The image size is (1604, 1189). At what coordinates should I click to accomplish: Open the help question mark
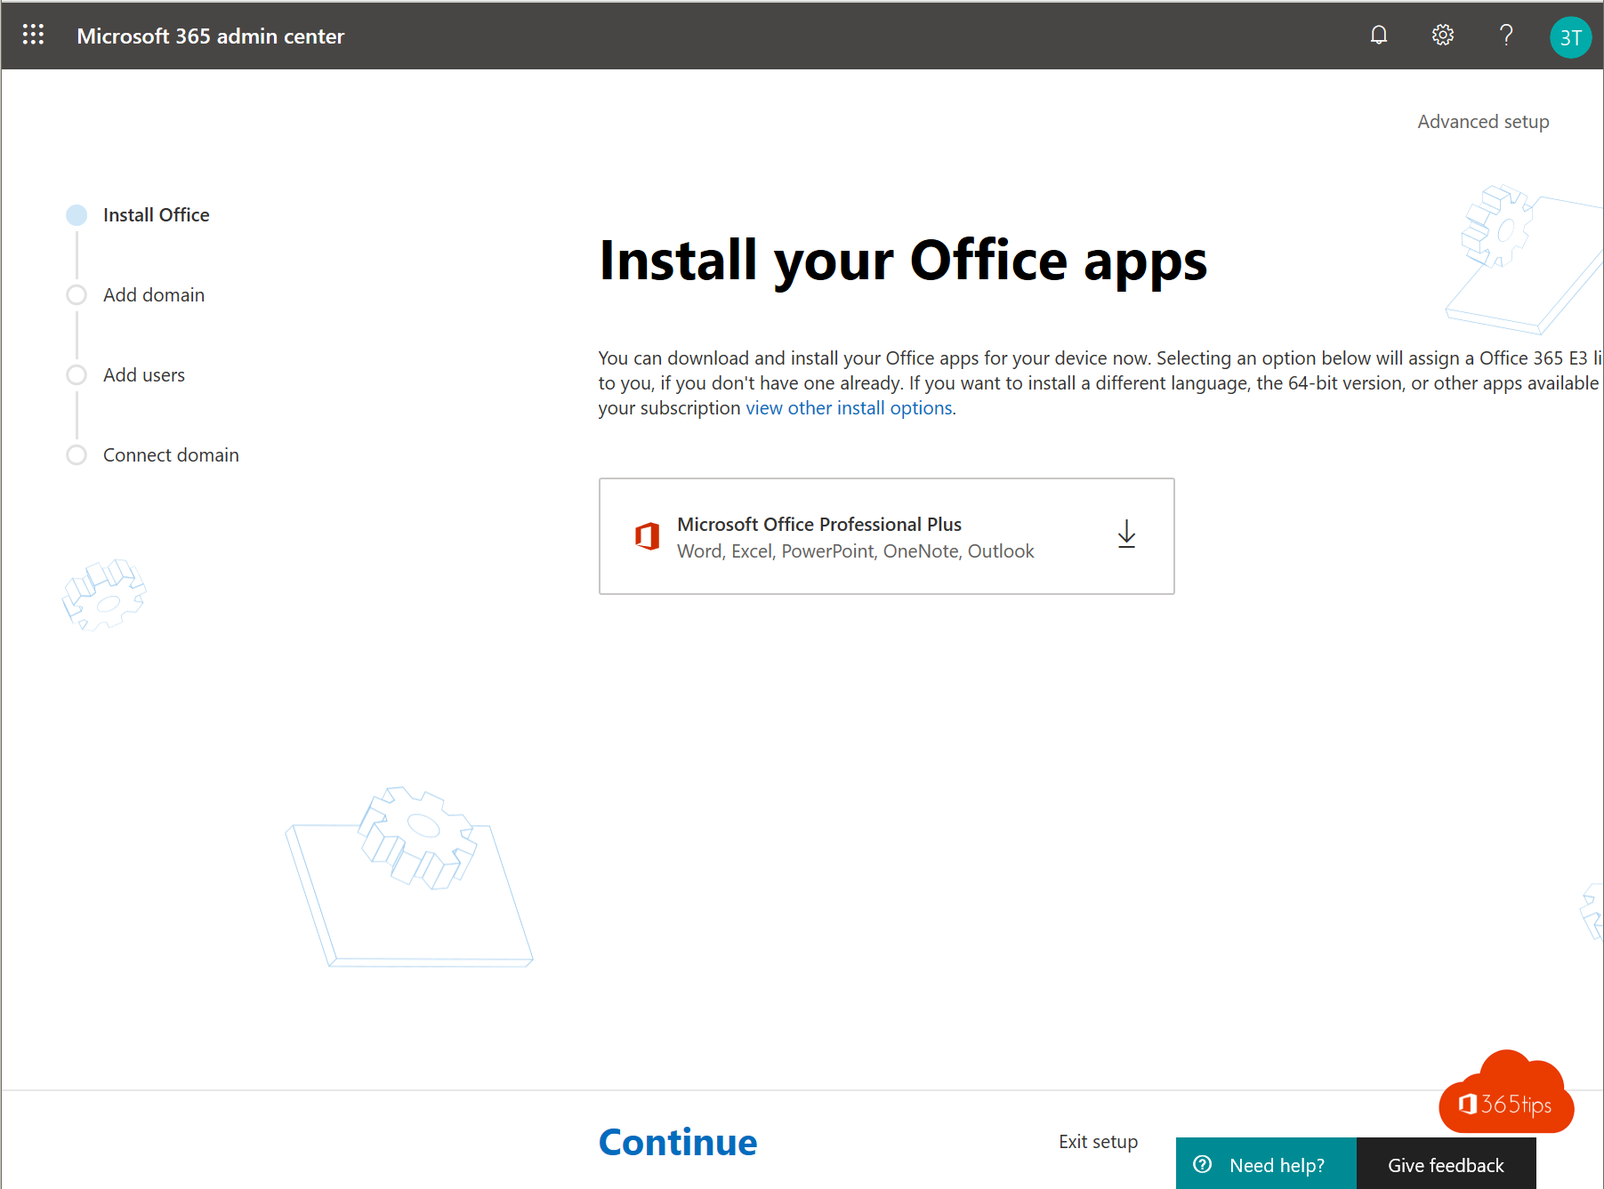(1506, 35)
